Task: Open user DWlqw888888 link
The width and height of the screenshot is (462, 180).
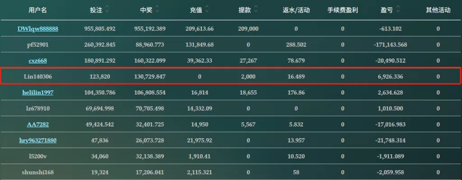Action: click(38, 29)
